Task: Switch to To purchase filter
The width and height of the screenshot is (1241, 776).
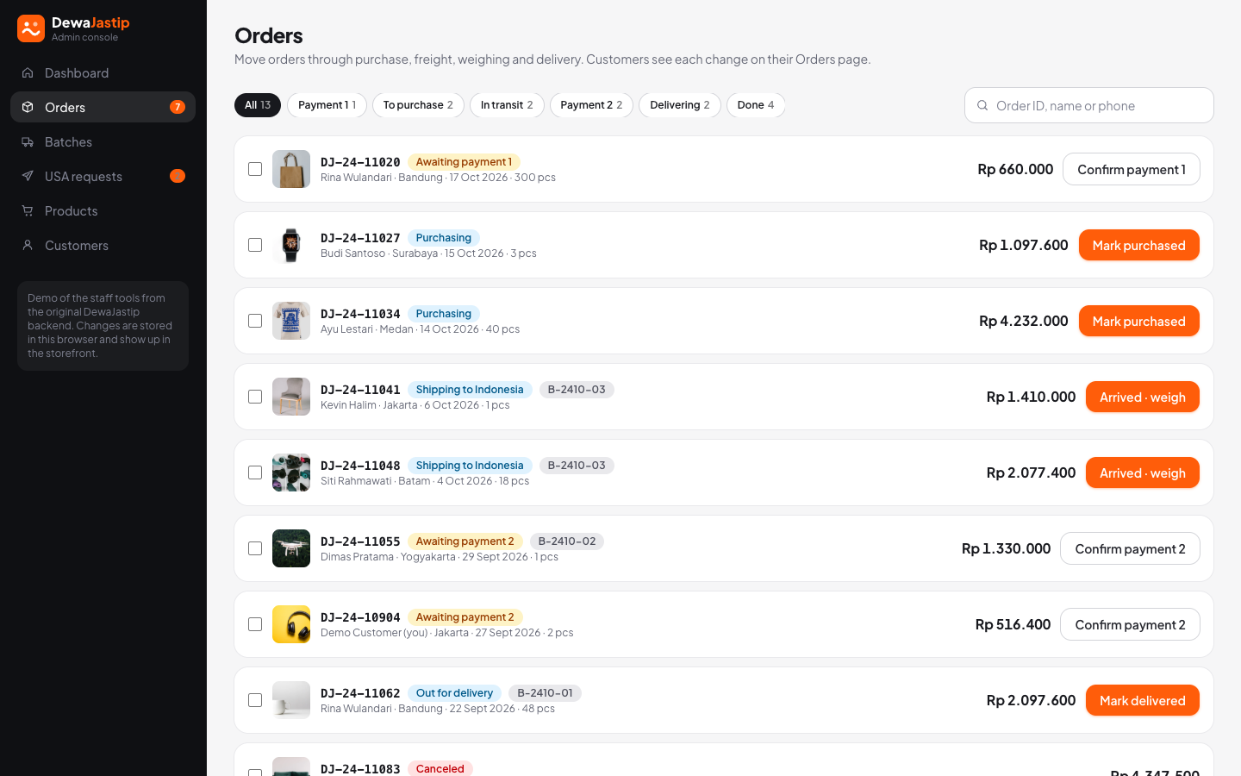Action: (418, 105)
